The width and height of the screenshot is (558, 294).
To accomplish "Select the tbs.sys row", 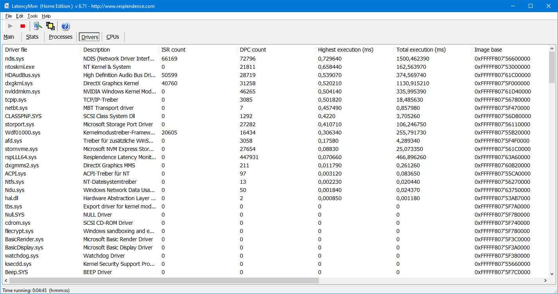I will click(275, 206).
